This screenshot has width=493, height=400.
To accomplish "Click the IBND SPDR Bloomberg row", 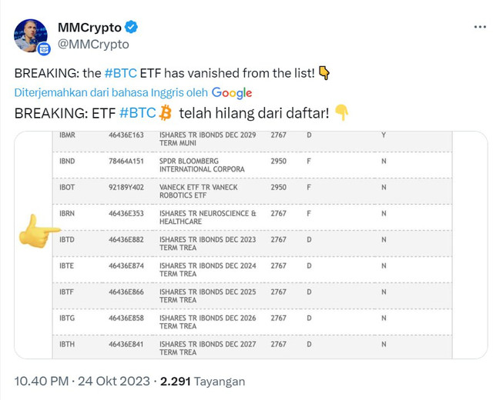I will point(252,165).
